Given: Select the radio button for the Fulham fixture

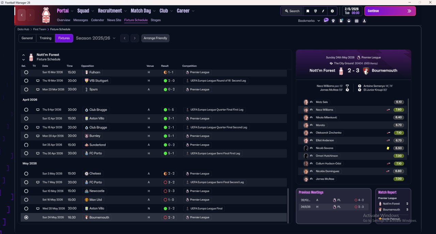Looking at the screenshot, I should pyautogui.click(x=26, y=72).
